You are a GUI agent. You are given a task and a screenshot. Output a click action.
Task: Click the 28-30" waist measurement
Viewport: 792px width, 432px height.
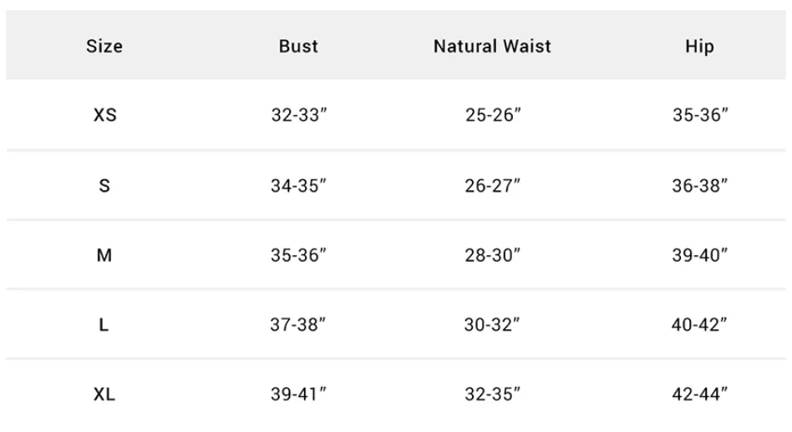click(x=492, y=255)
